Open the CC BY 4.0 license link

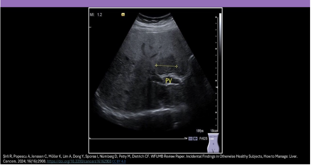point(119,162)
